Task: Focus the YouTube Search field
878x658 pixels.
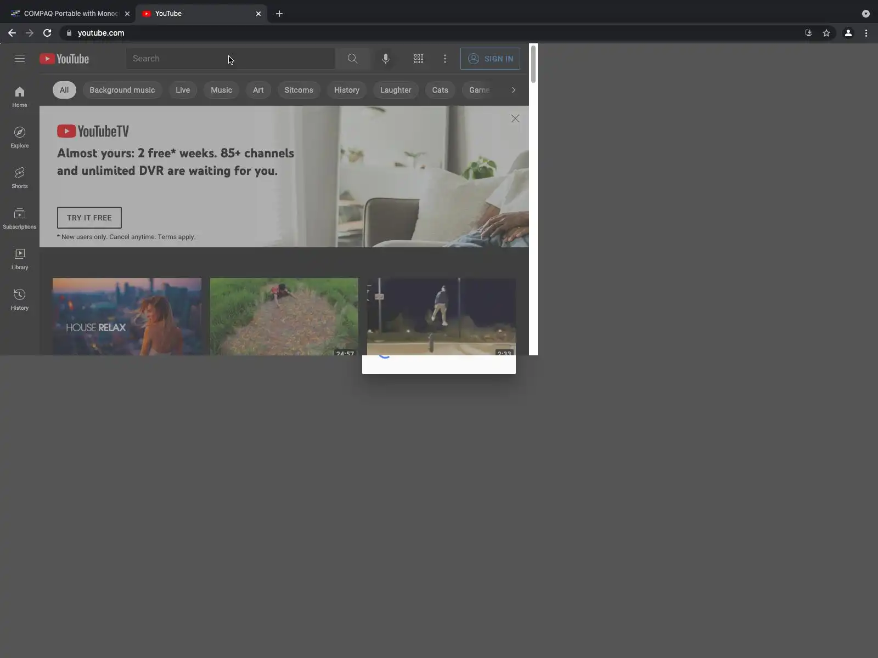Action: pos(230,59)
